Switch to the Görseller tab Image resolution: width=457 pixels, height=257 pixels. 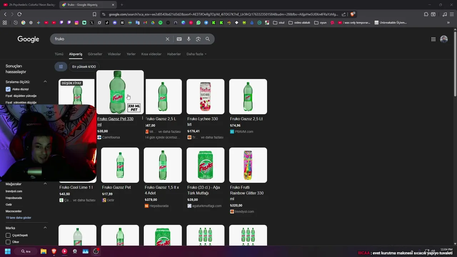95,54
